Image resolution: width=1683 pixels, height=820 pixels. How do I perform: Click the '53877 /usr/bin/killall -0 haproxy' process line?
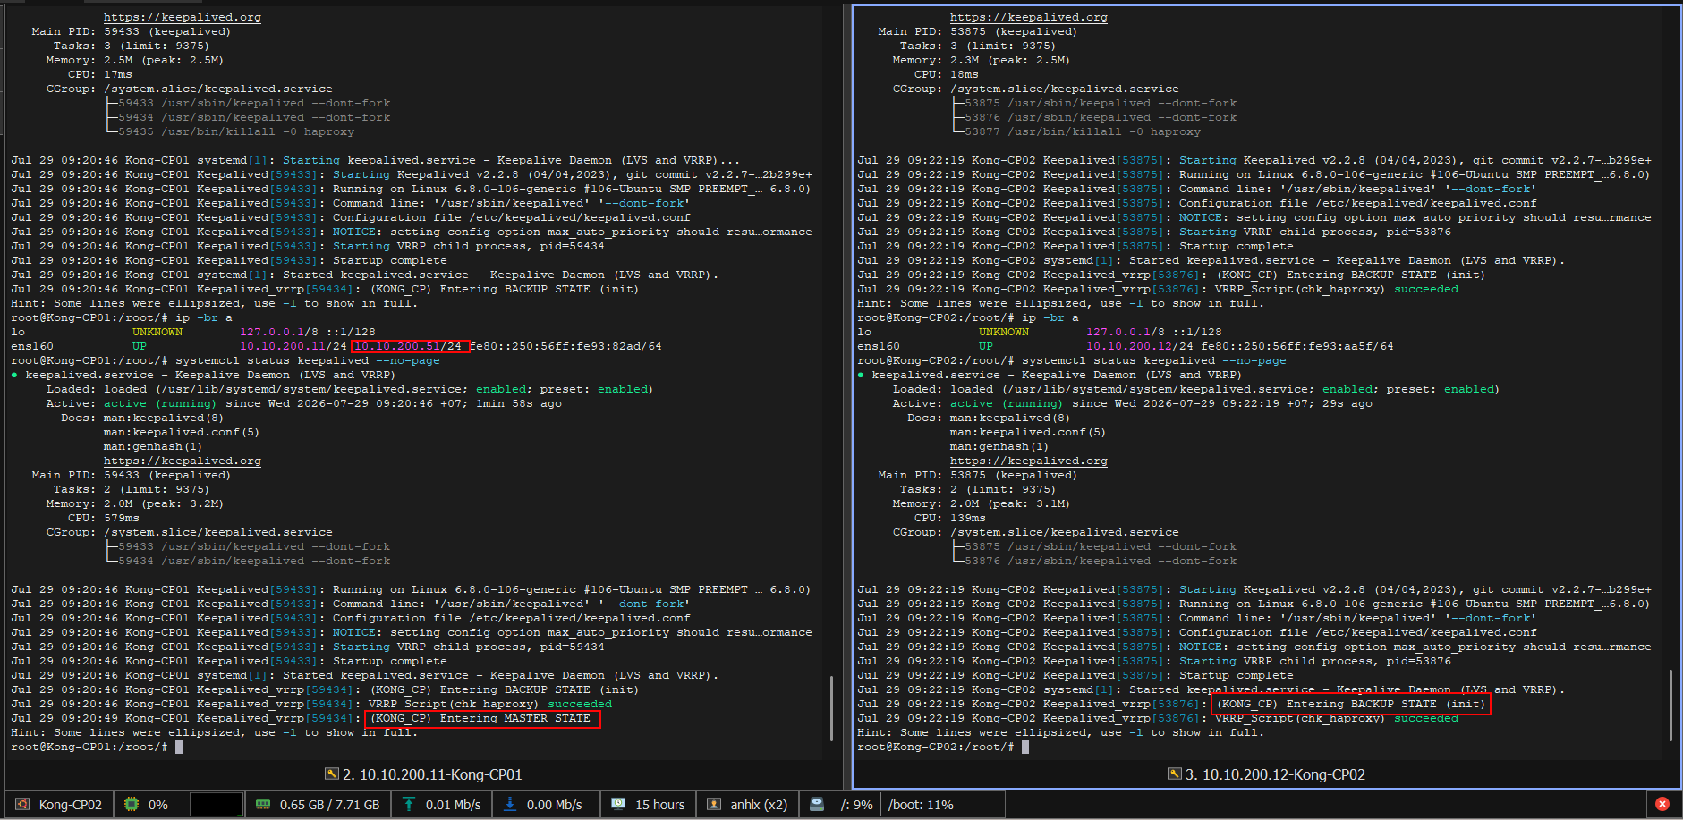(x=1083, y=131)
